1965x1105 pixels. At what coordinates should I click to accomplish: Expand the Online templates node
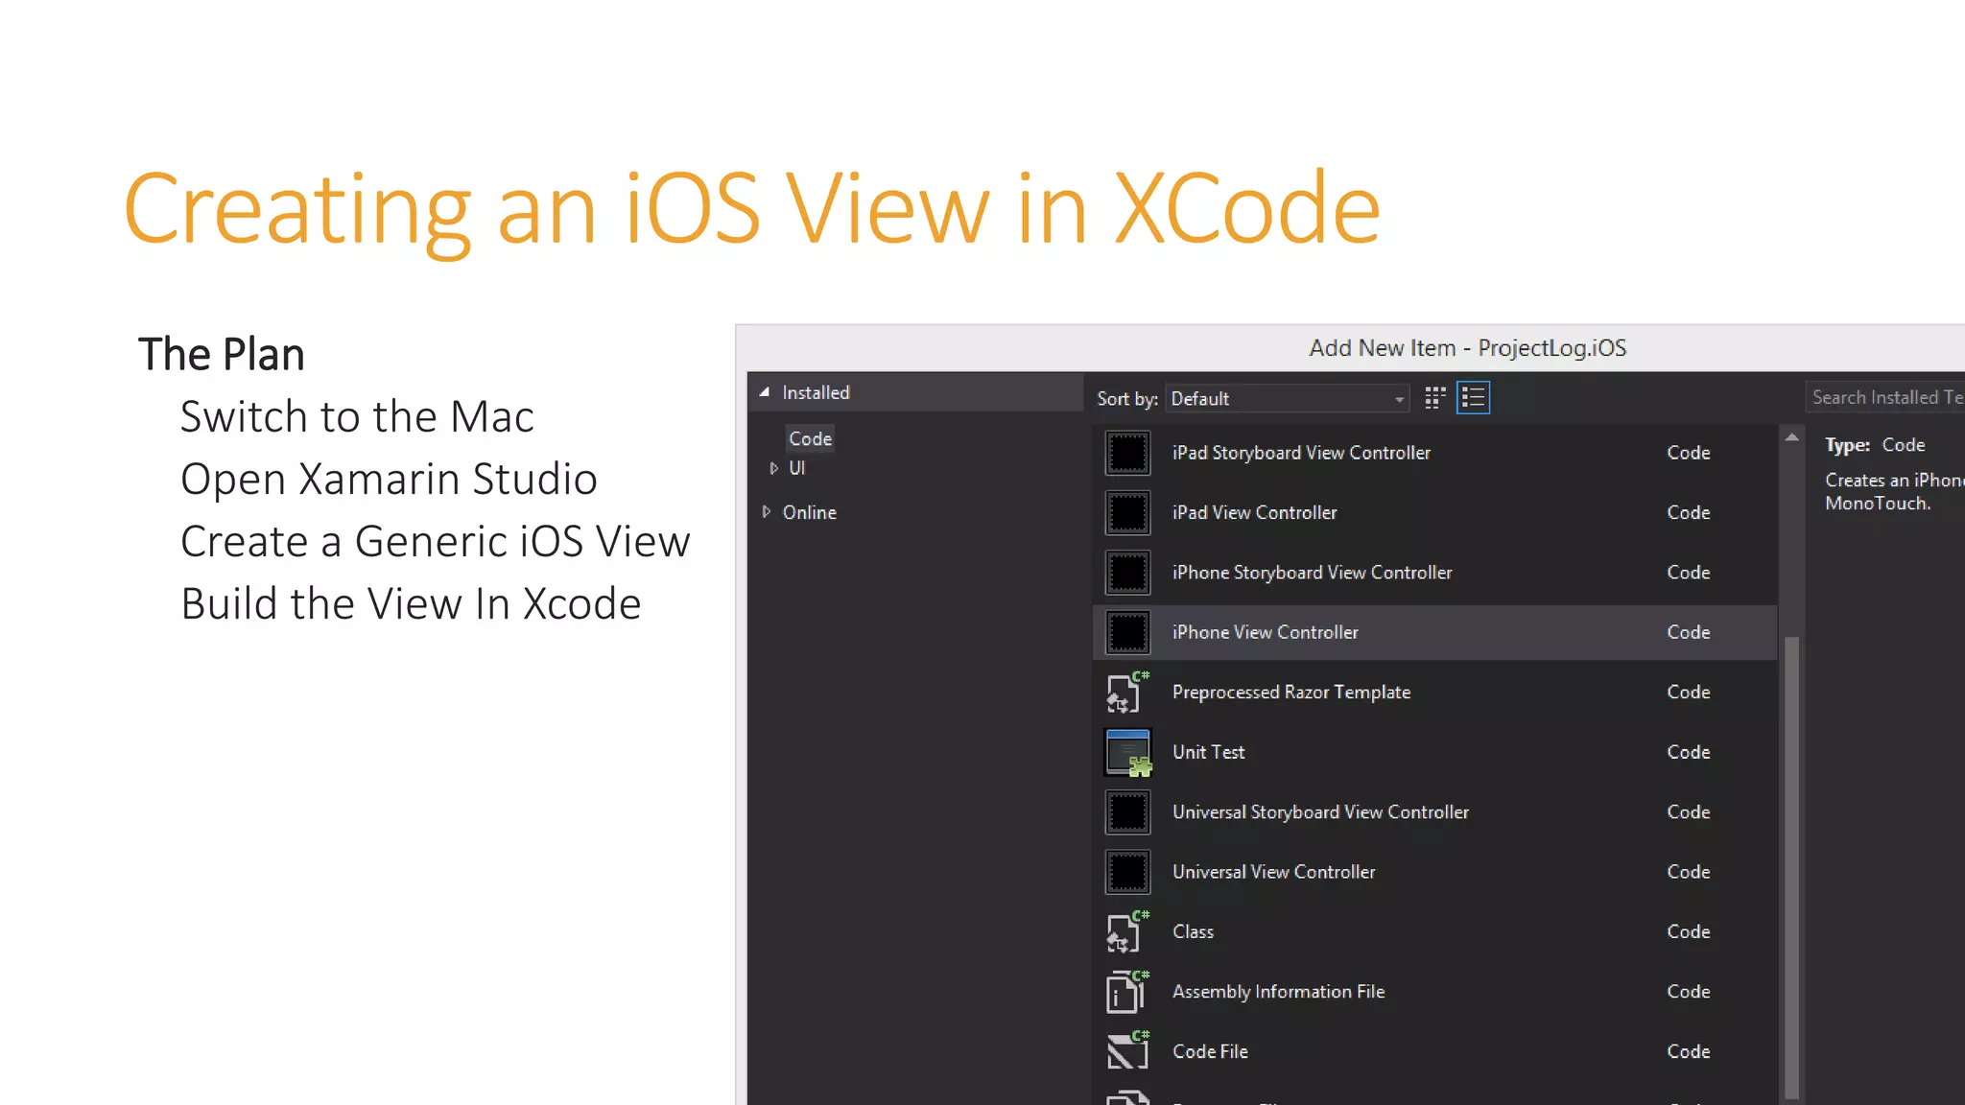point(767,512)
